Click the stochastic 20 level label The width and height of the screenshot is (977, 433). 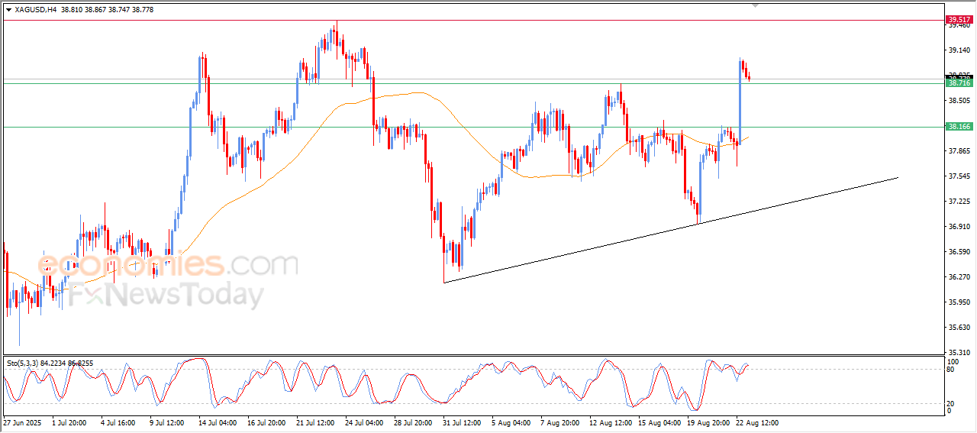(951, 403)
